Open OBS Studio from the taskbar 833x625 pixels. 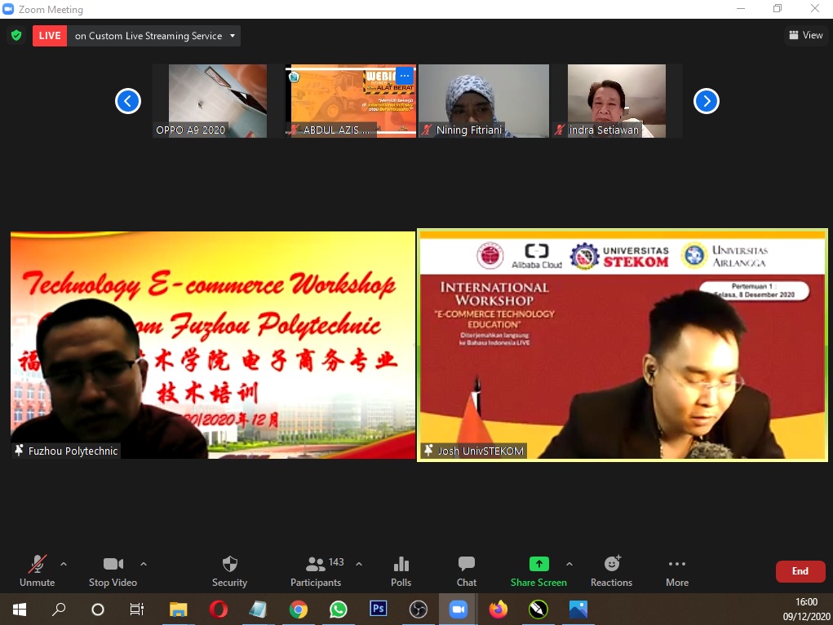pos(419,609)
